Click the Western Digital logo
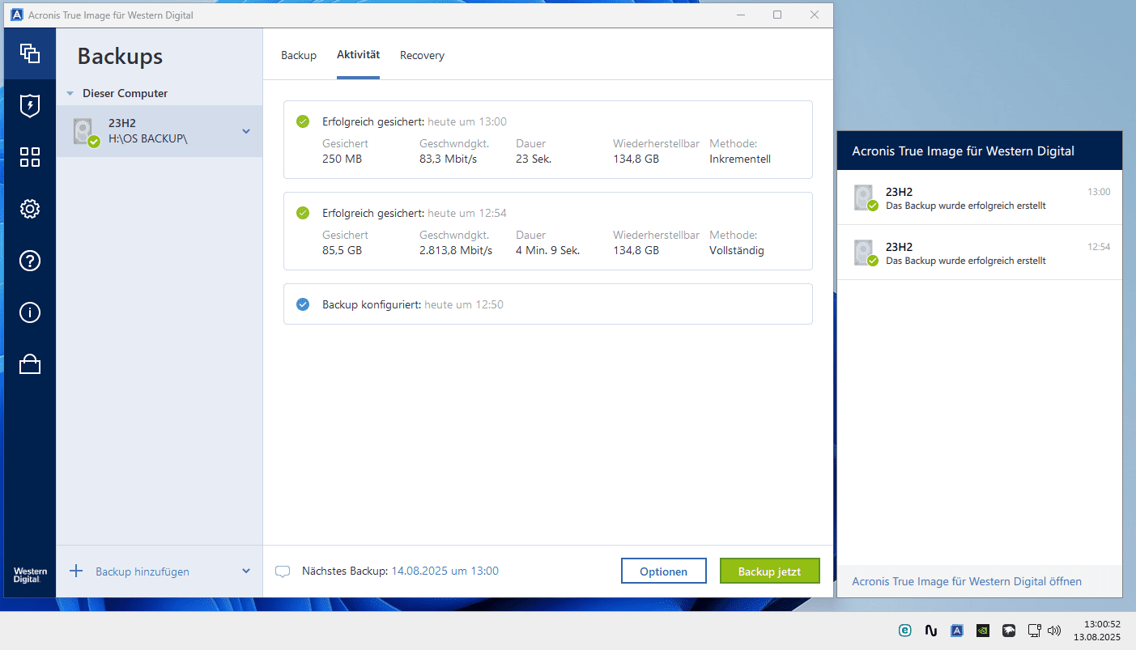The height and width of the screenshot is (650, 1136). pos(30,575)
